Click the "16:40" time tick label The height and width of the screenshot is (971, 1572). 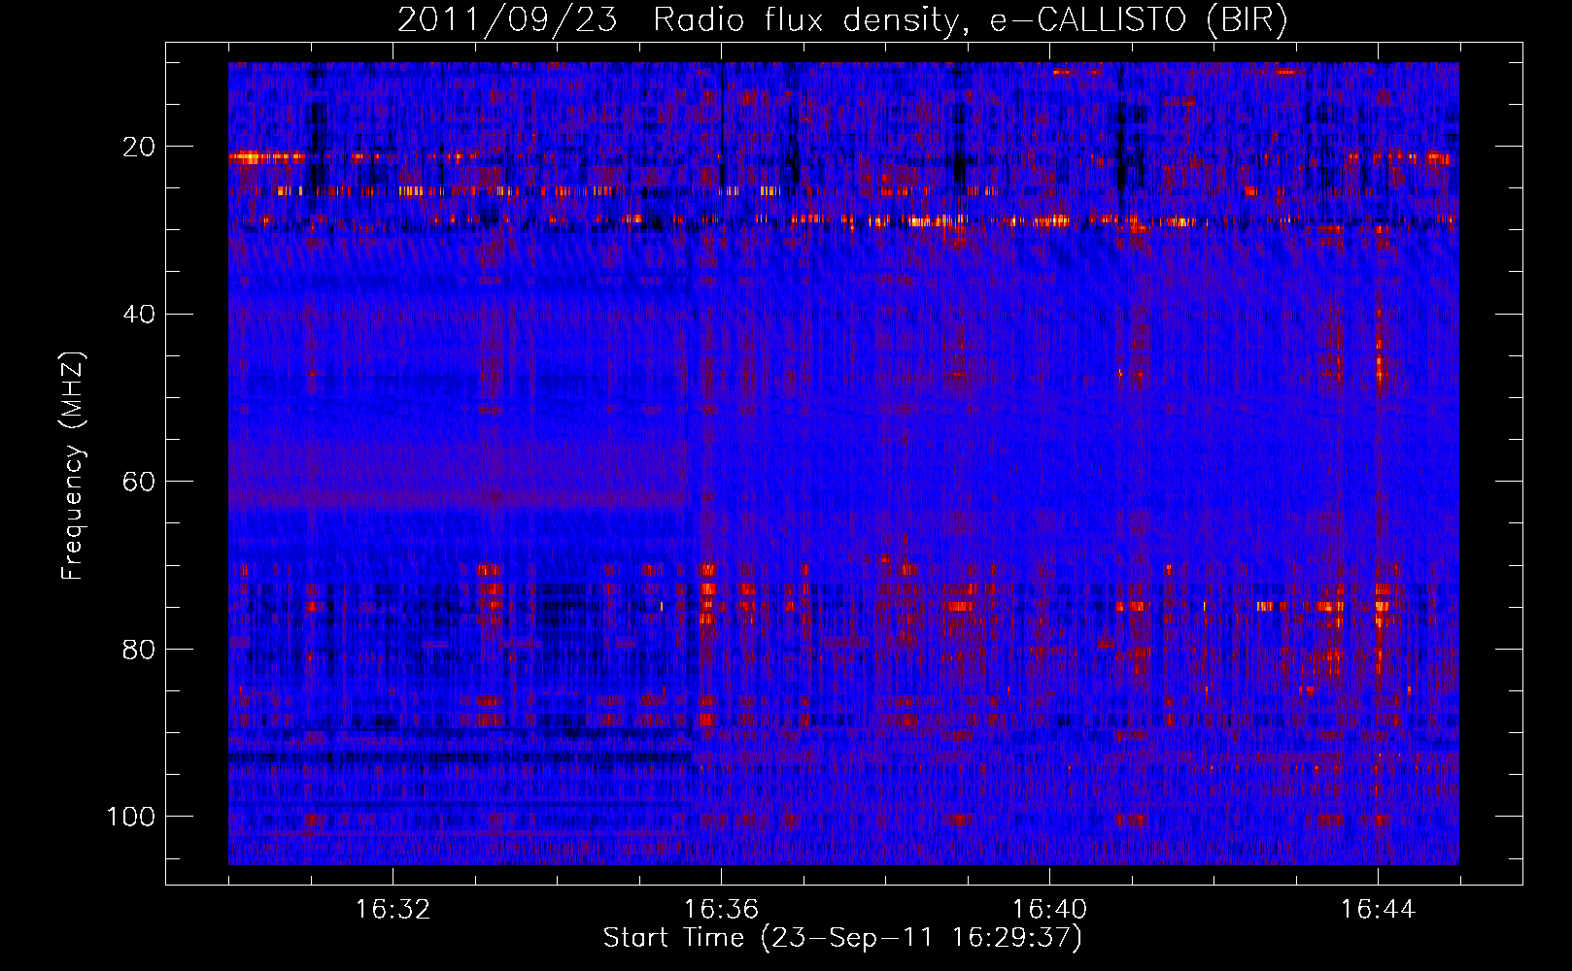pos(1049,910)
